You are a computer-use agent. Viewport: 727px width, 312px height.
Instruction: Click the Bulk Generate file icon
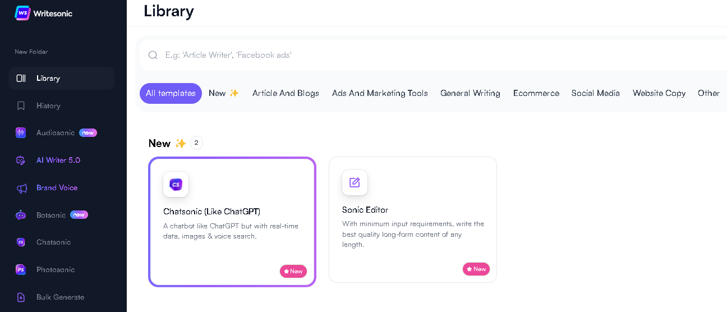coord(21,297)
